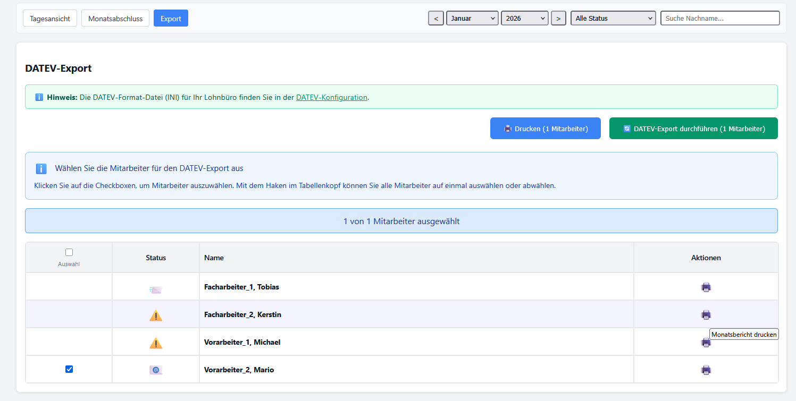Click the name Vorarbeiter_1, Michael
This screenshot has height=401, width=796.
point(242,343)
